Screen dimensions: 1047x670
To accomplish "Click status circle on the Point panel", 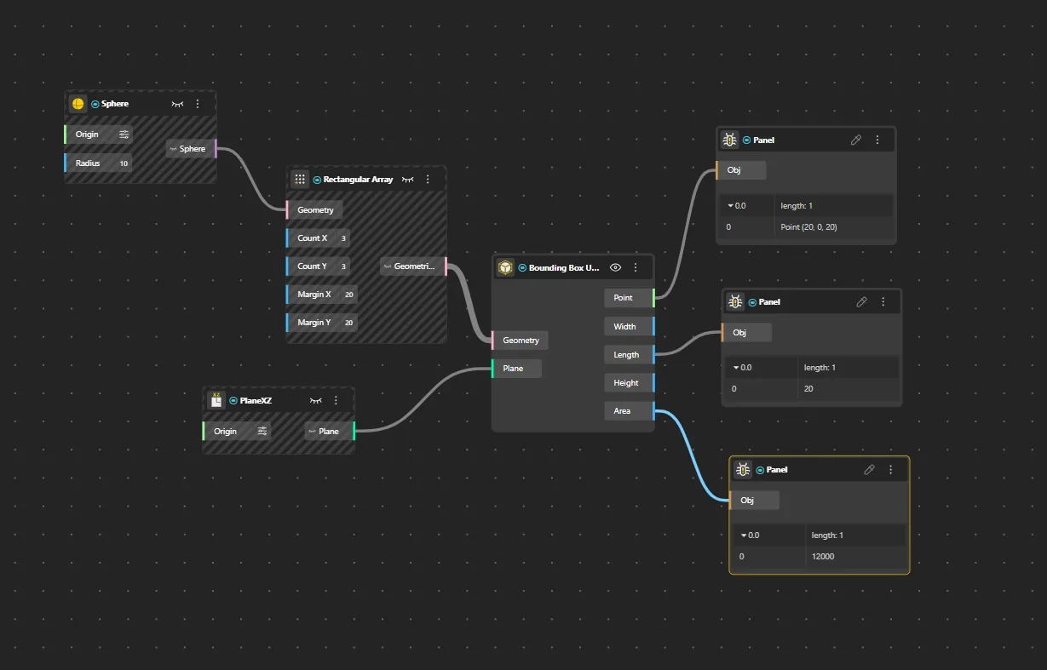I will point(747,140).
